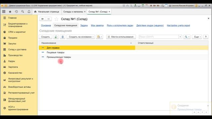This screenshot has width=212, height=119.
Task: Click the info icon beside user name
Action: tap(196, 6)
